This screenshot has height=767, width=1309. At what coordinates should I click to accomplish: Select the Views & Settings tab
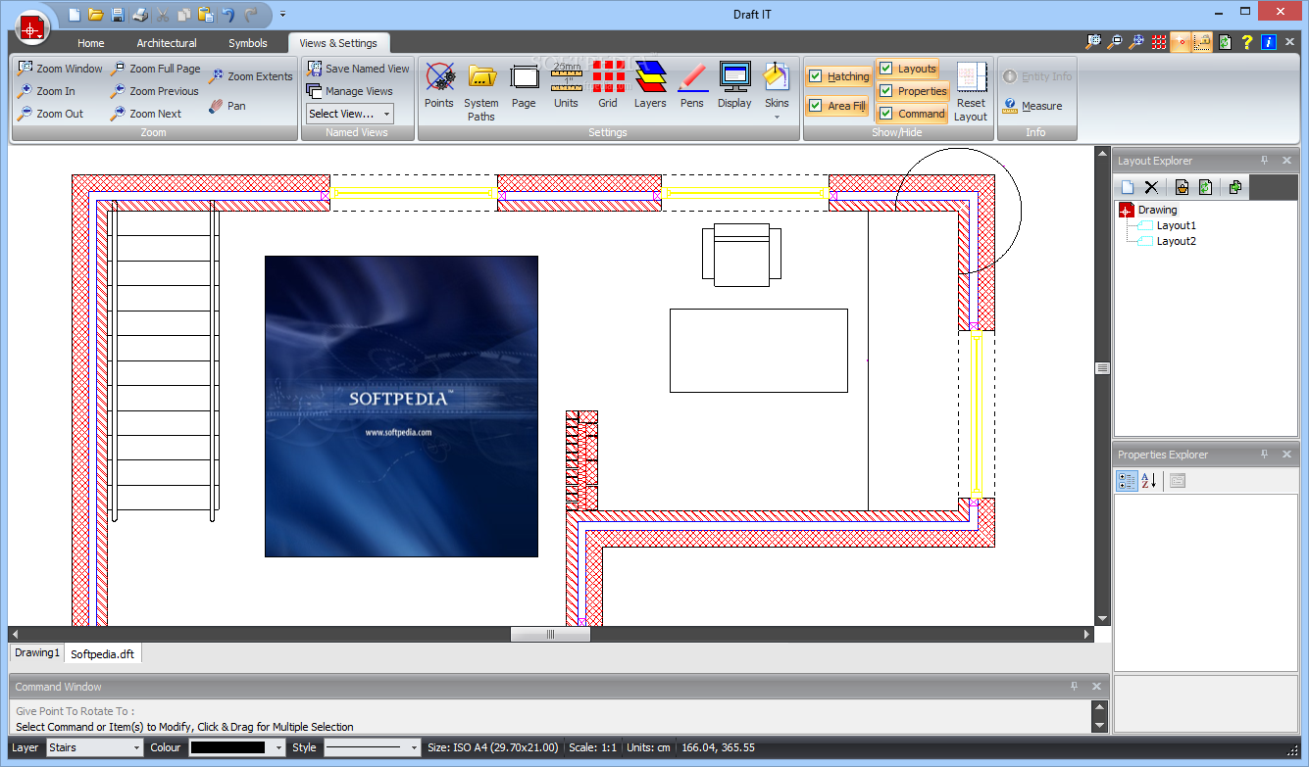[338, 43]
